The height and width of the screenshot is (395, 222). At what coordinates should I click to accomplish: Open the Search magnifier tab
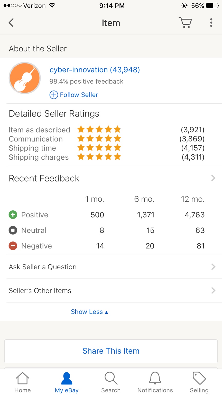pos(111,383)
